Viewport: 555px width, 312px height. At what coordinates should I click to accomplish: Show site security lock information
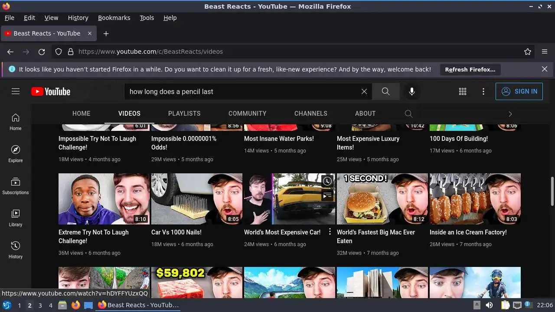coord(71,52)
